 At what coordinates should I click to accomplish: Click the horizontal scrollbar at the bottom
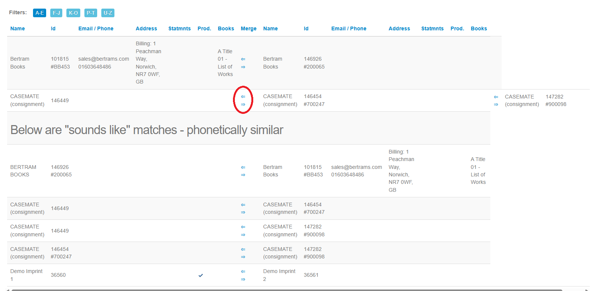[x=287, y=290]
